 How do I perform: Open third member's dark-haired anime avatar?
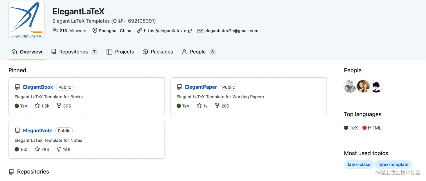[376, 86]
